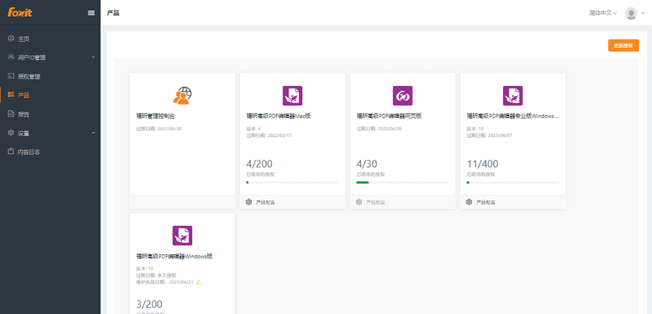Open 内容日志 in the sidebar

point(29,152)
